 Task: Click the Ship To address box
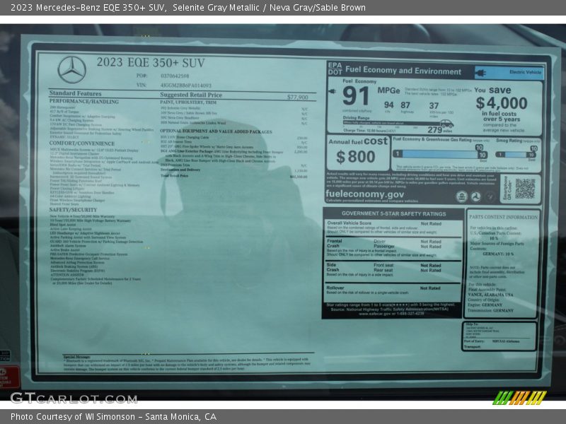point(499,336)
